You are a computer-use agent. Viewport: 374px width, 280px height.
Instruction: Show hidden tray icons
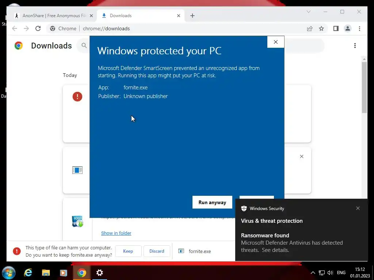tap(313, 273)
